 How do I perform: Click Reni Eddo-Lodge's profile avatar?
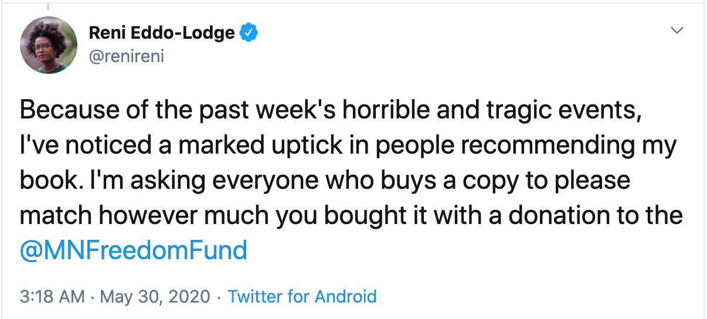[x=49, y=45]
